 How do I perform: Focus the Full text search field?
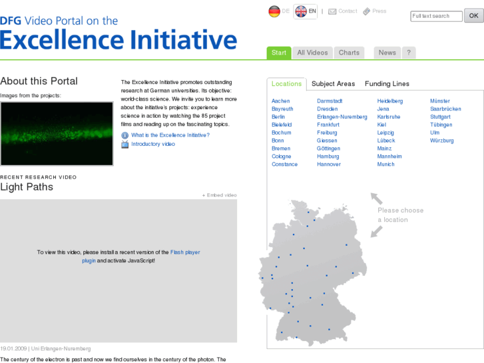click(x=436, y=16)
